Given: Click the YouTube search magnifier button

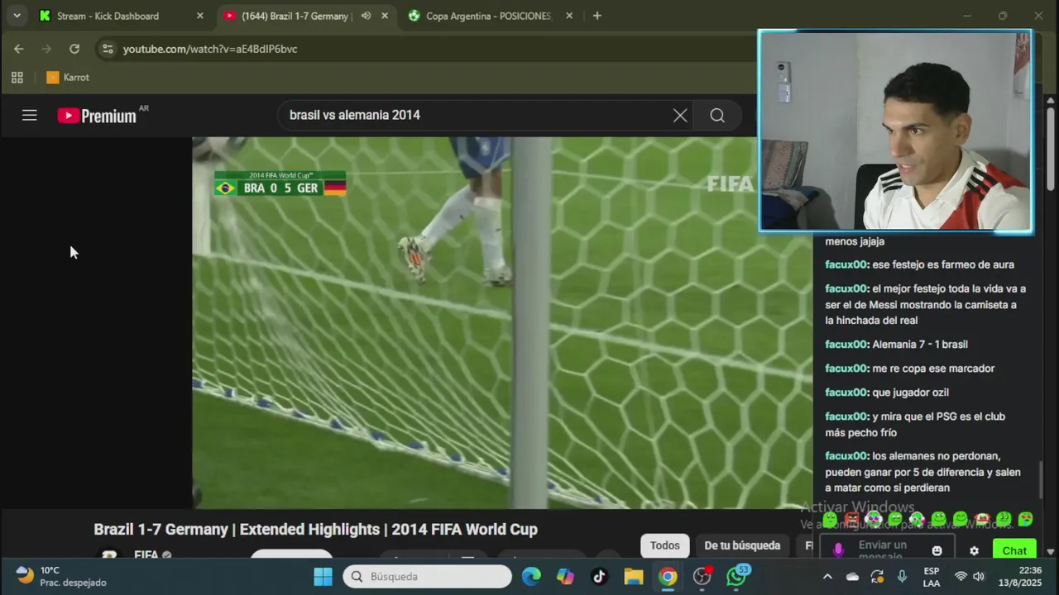Looking at the screenshot, I should point(717,116).
